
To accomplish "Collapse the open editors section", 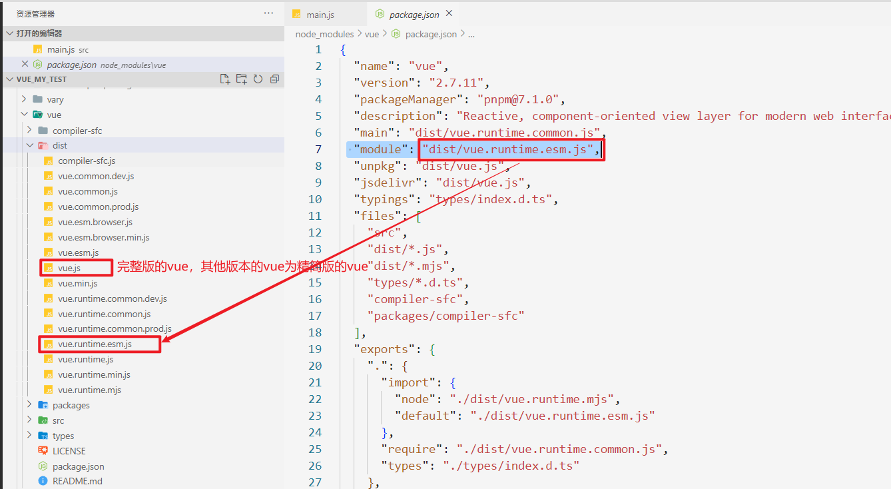I will [9, 33].
